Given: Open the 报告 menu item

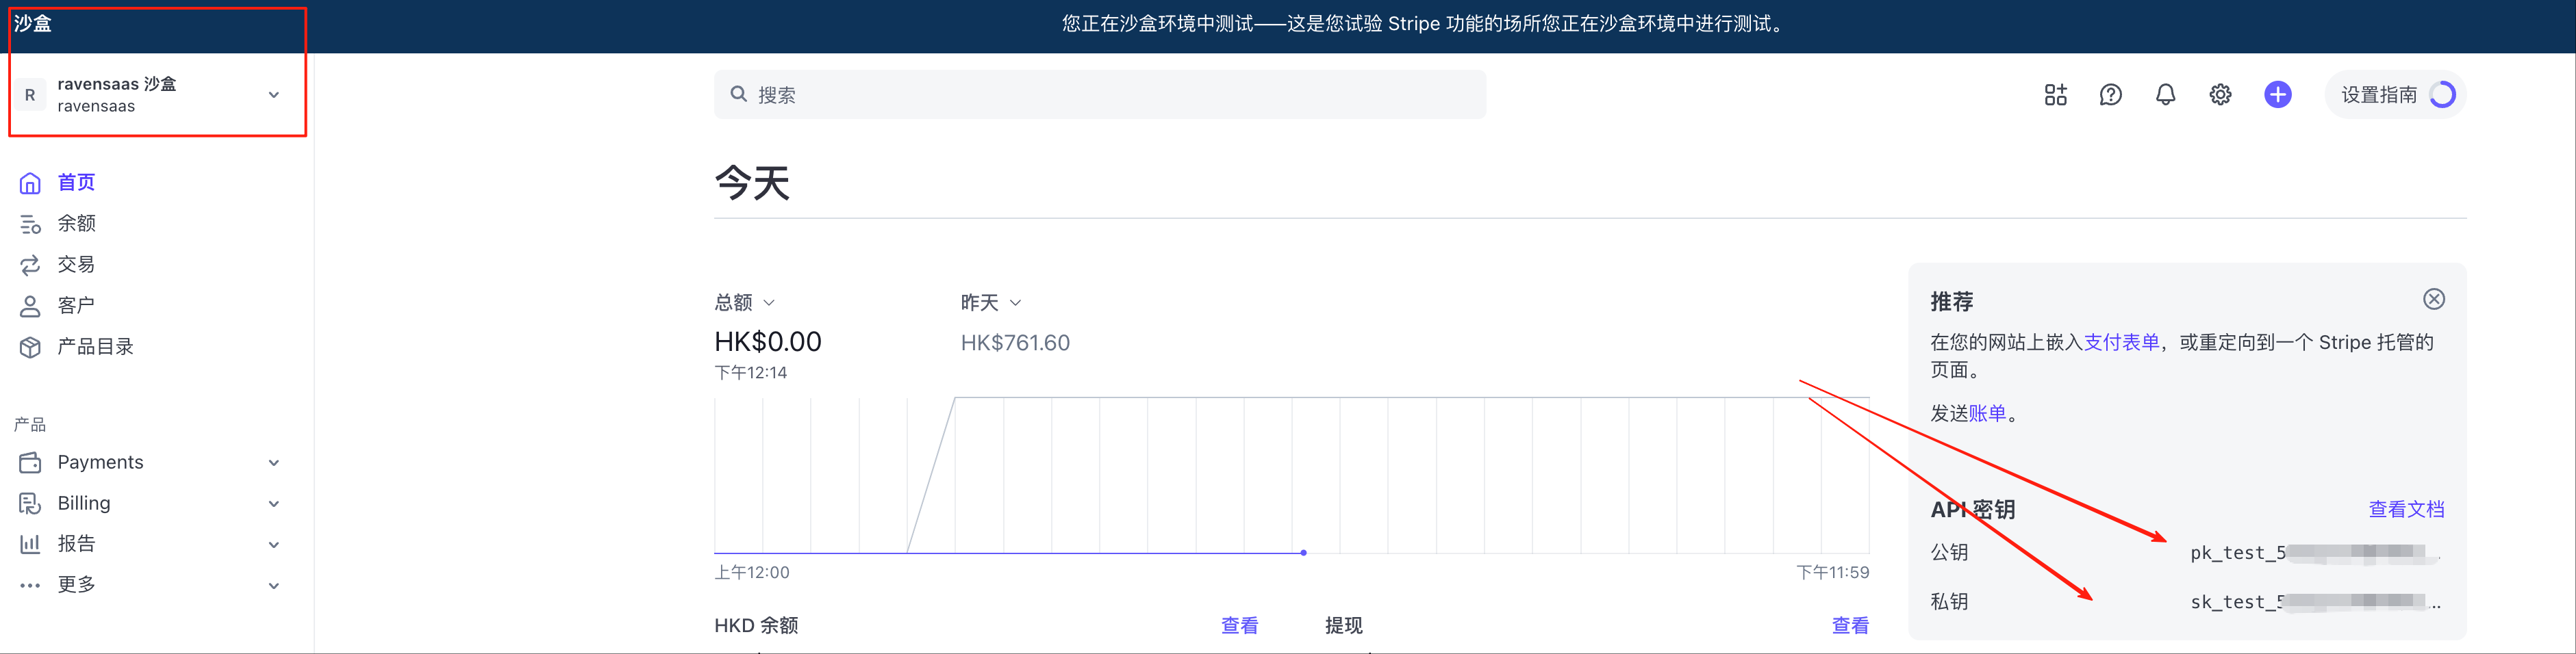Looking at the screenshot, I should pos(76,544).
